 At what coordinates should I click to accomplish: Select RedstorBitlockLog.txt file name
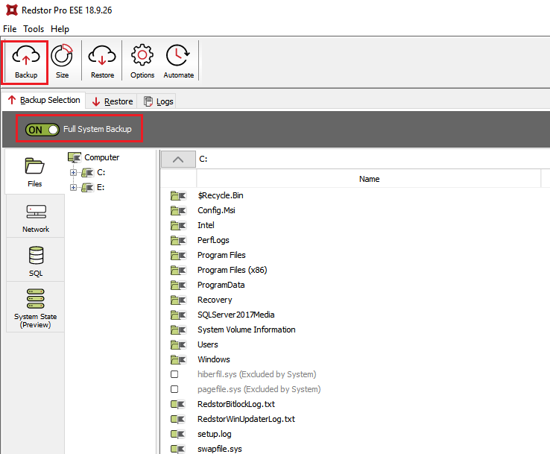(236, 404)
